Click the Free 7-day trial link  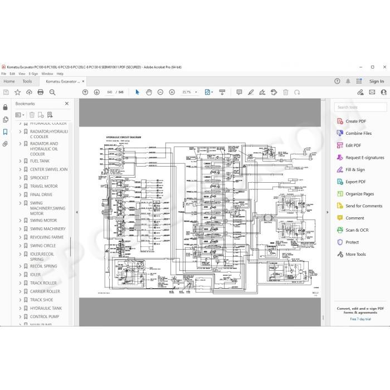point(360,319)
